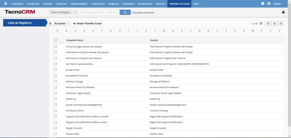The width and height of the screenshot is (291, 138).
Task: Click the blue plus quick-create icon
Action: coord(283,12)
